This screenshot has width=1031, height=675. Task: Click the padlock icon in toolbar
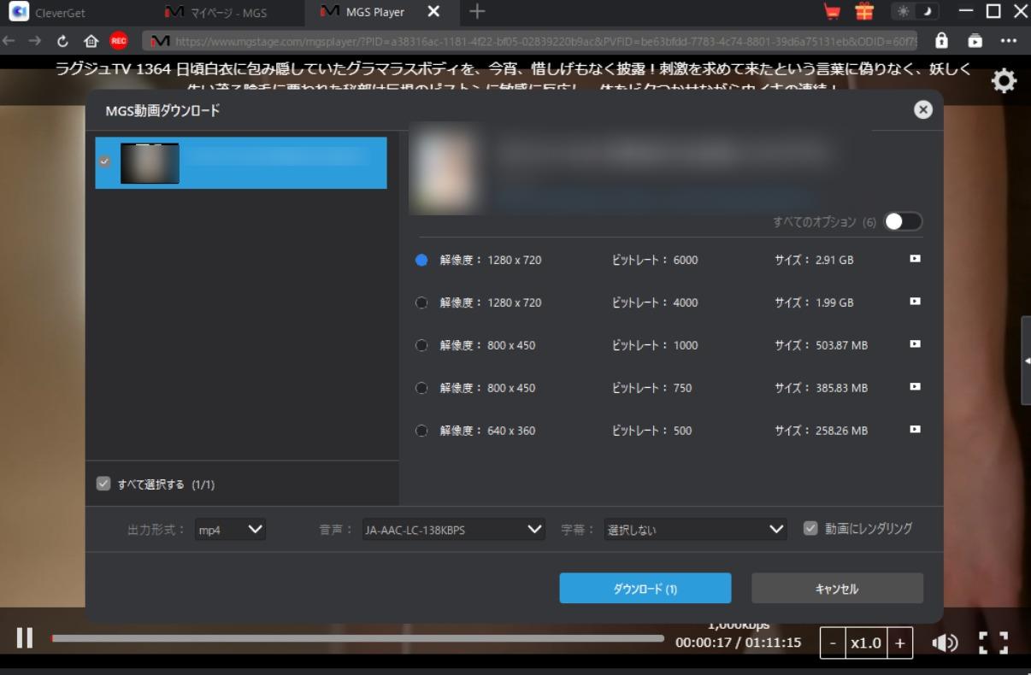[x=941, y=41]
